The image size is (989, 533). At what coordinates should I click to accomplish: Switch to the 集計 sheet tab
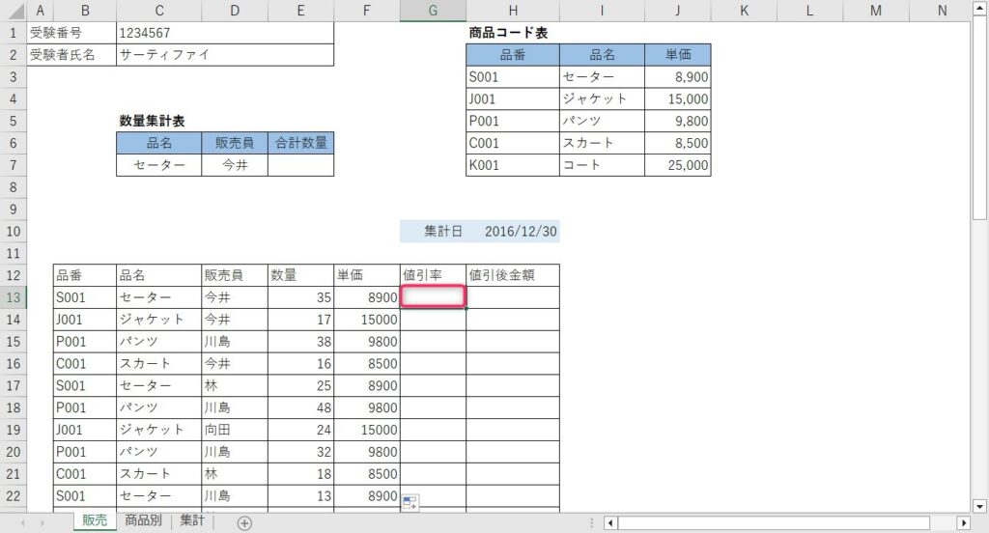[x=191, y=521]
